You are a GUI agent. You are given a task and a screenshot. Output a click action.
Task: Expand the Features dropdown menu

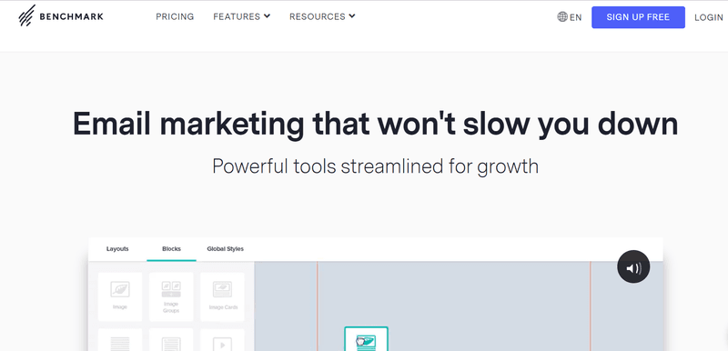[x=241, y=16]
